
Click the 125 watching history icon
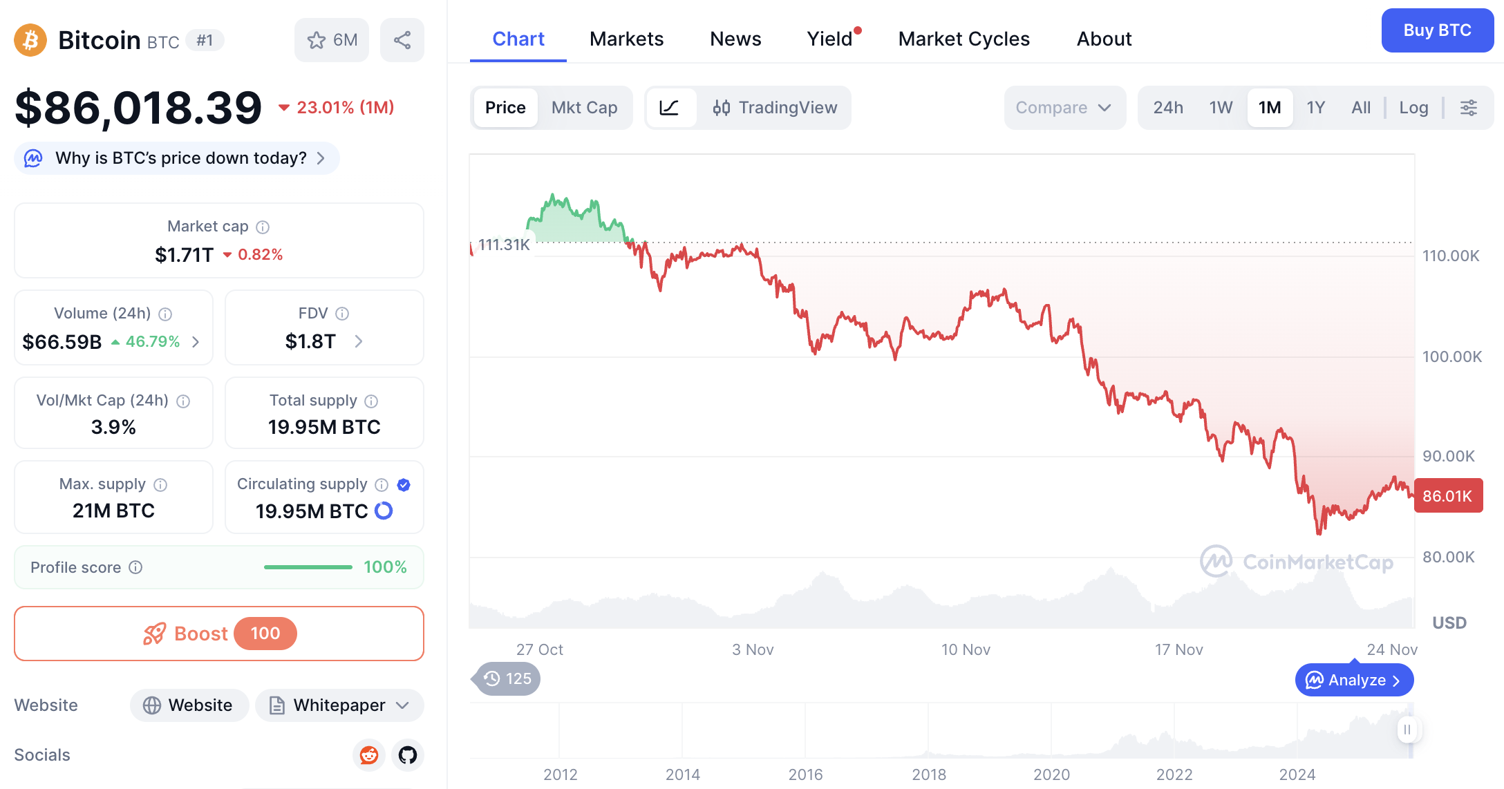505,678
